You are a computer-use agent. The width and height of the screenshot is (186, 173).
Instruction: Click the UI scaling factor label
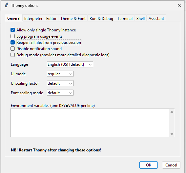coord(25,83)
